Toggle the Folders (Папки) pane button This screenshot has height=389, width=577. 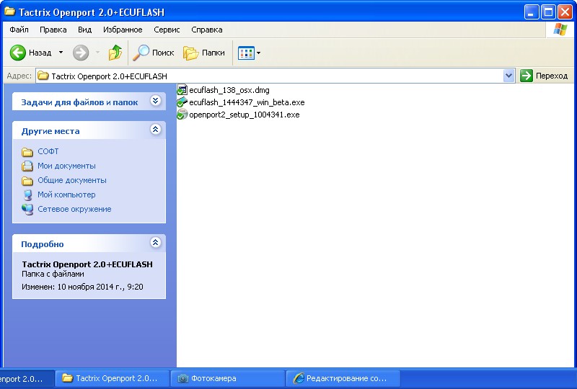click(x=204, y=53)
